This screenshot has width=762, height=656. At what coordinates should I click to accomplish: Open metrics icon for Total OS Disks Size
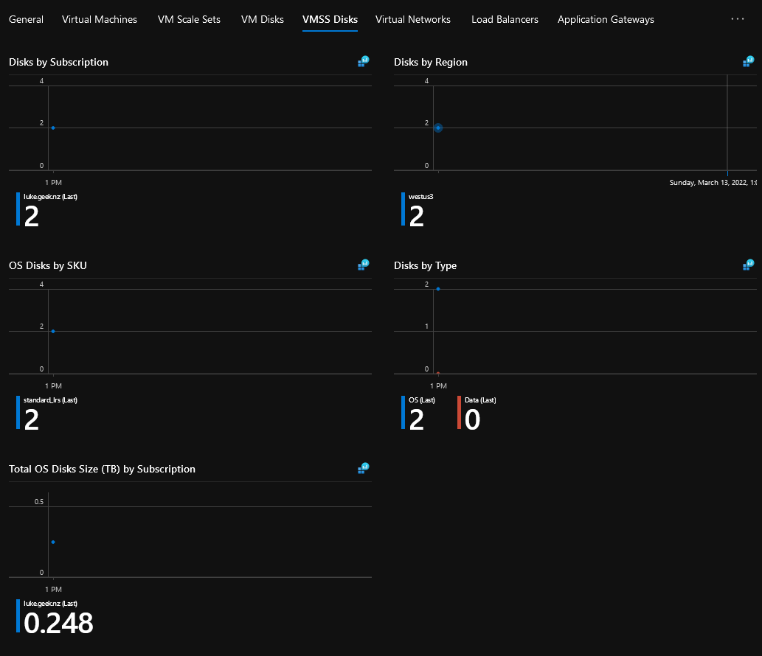click(x=364, y=468)
